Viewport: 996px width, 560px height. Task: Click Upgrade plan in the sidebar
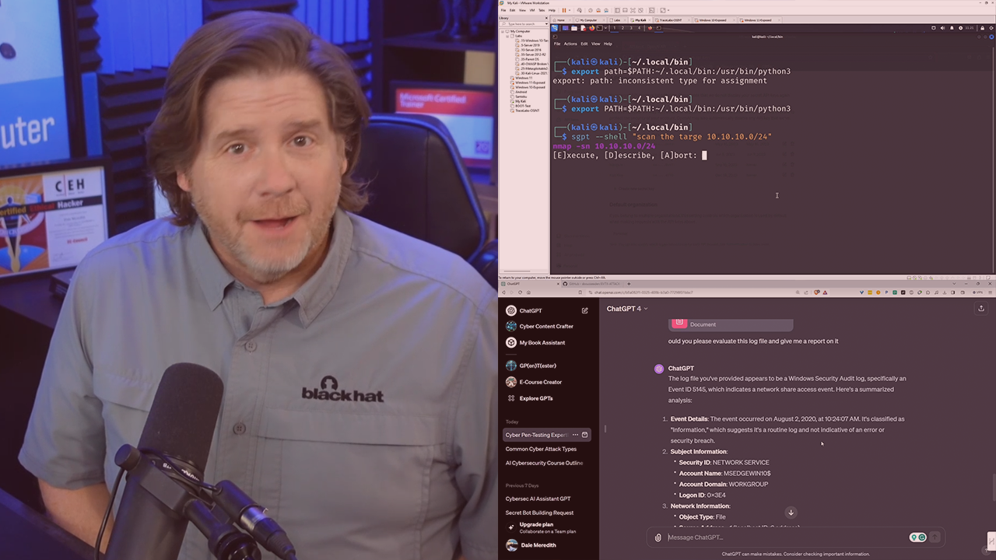point(536,525)
